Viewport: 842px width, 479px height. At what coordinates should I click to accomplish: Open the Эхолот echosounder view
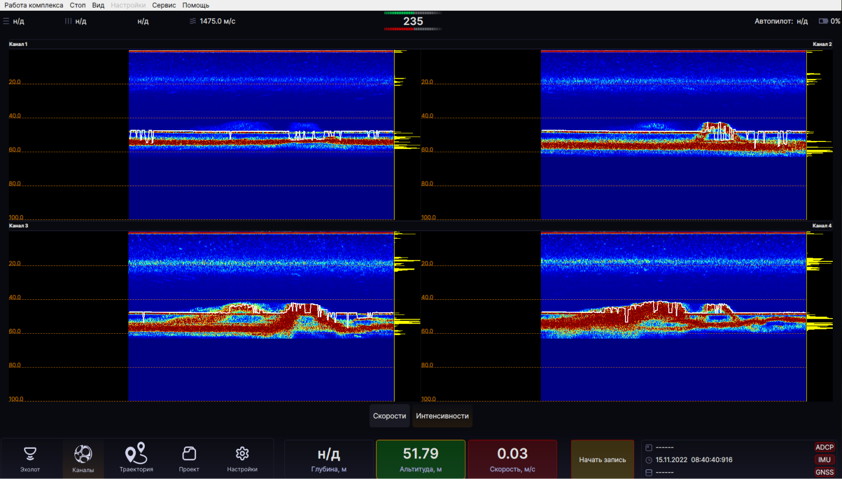[x=30, y=459]
